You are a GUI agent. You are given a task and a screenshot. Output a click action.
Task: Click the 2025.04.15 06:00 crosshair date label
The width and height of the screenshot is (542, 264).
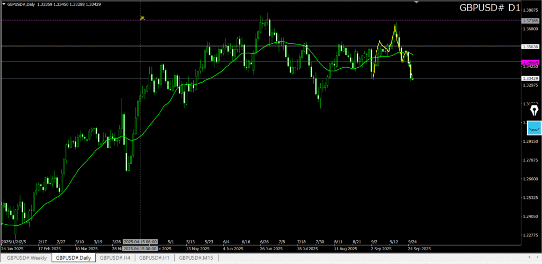pyautogui.click(x=140, y=240)
